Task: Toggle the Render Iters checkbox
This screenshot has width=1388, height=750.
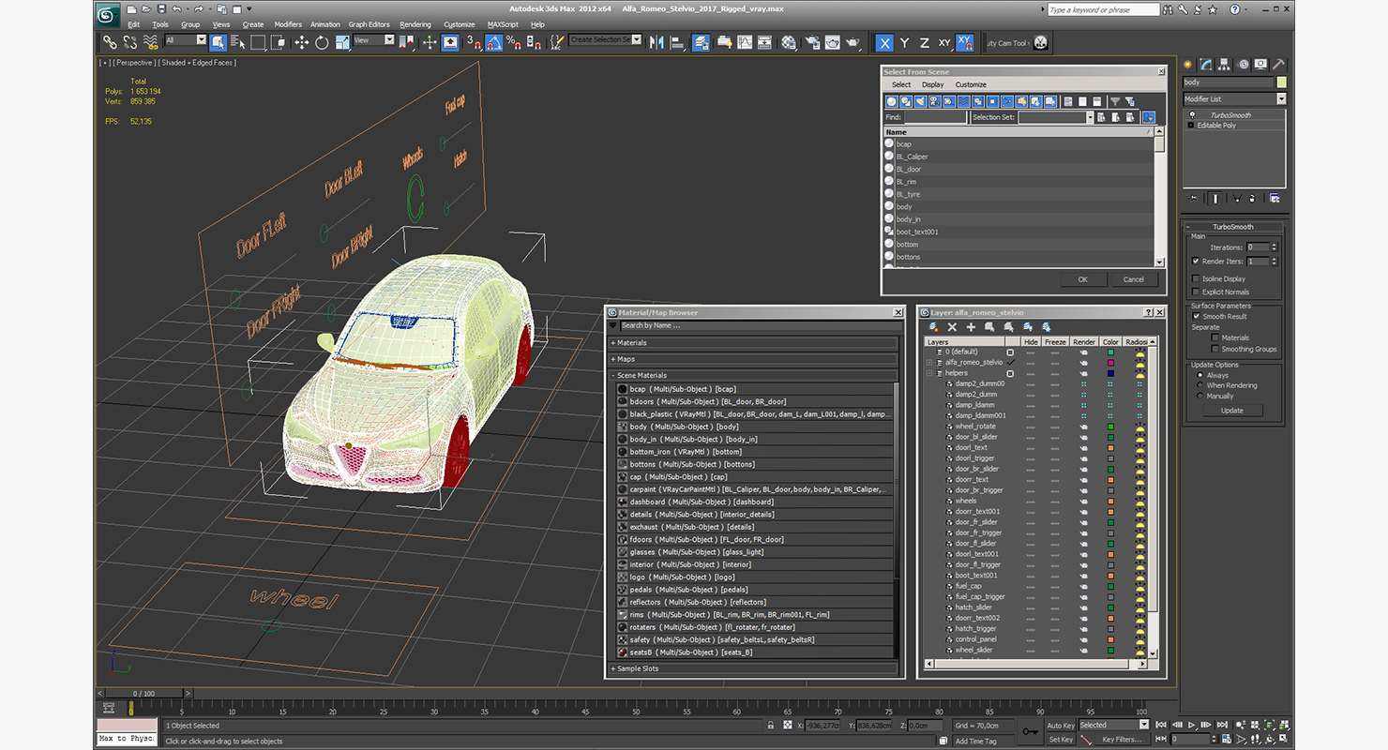Action: (1196, 261)
